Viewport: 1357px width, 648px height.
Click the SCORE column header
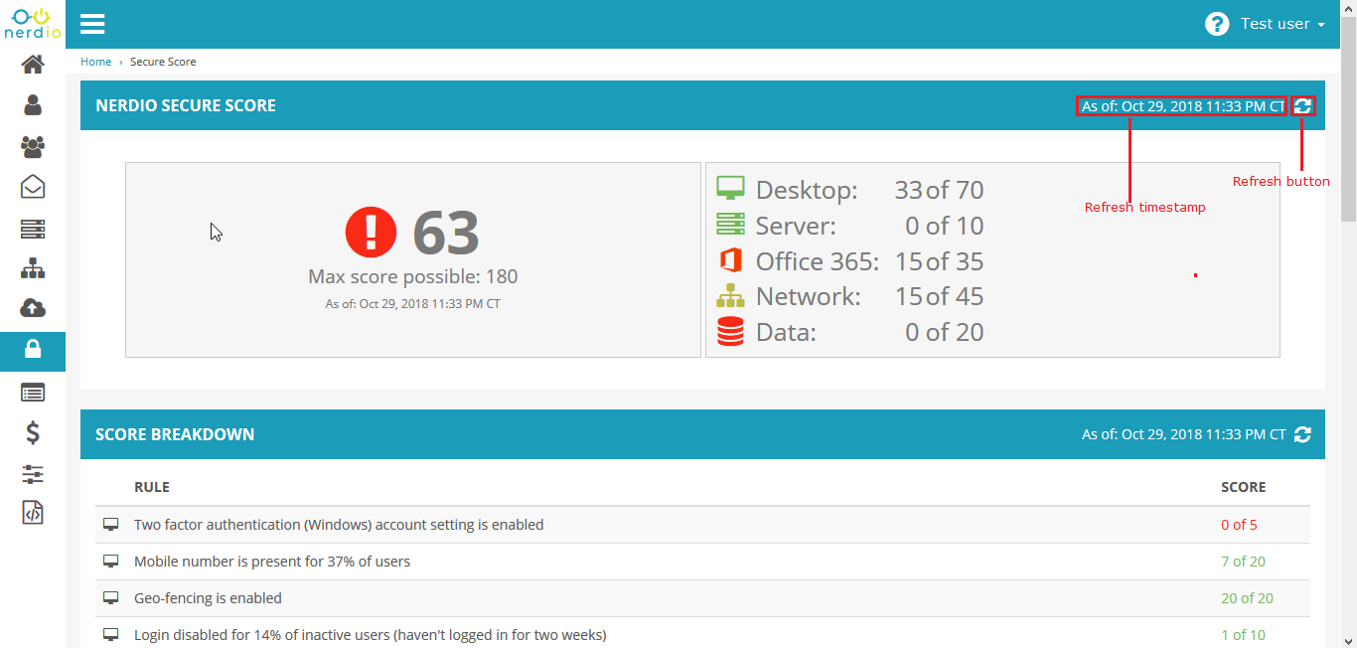[1244, 487]
